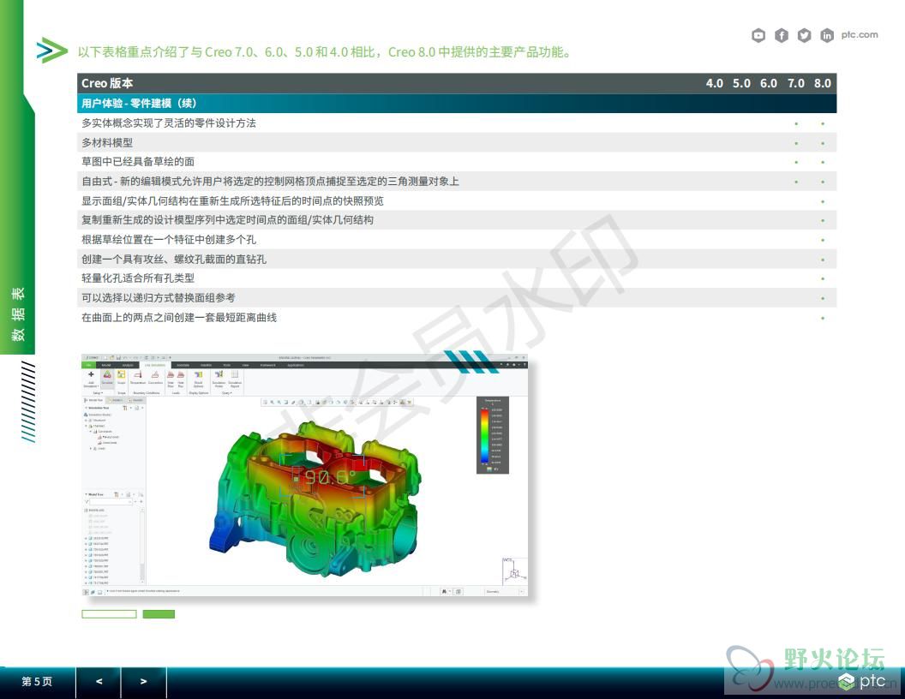Click the '草图中已经具备草绘的面' row

pos(457,162)
